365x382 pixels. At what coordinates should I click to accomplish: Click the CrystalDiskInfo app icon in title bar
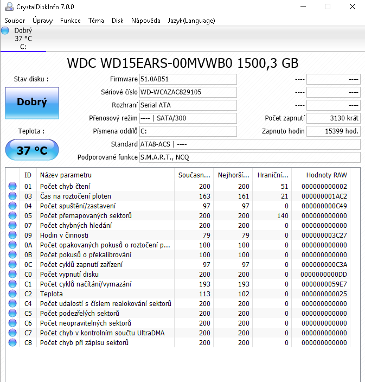point(9,7)
